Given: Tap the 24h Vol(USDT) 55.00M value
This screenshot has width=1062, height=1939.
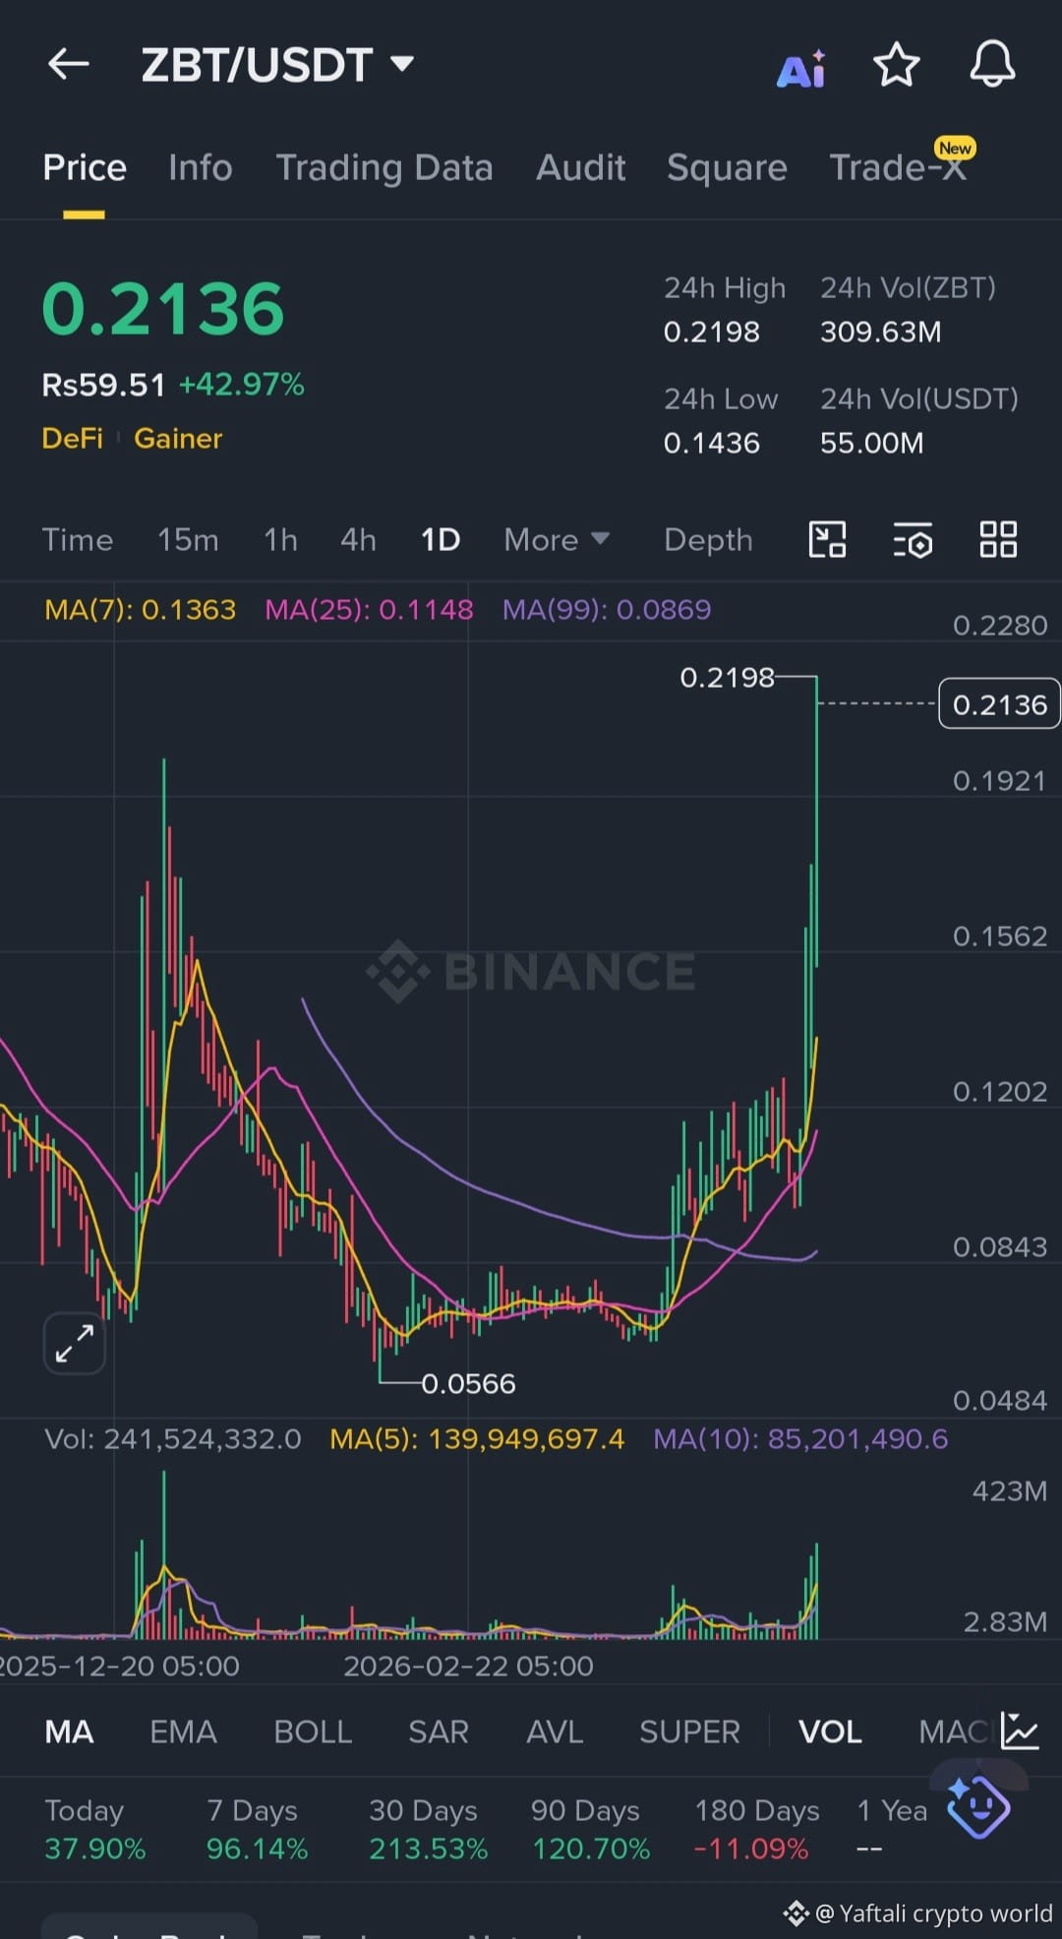Looking at the screenshot, I should coord(872,444).
